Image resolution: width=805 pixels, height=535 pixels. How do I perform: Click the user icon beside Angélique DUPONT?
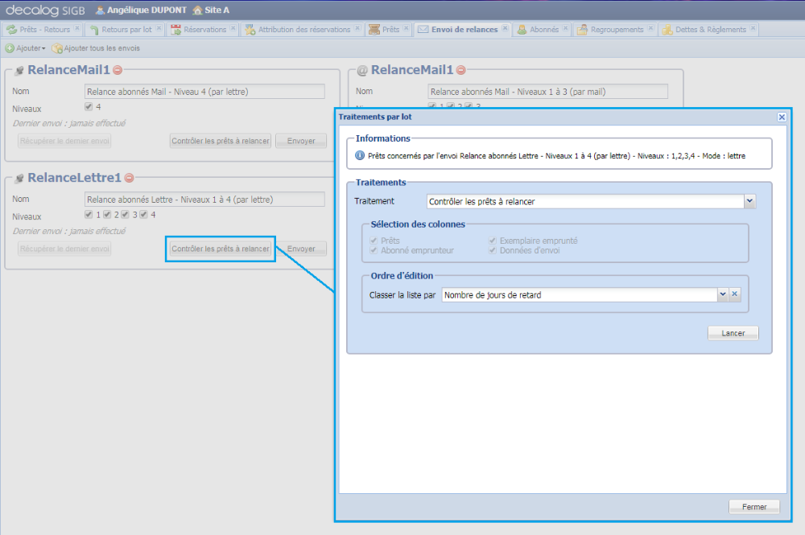click(x=100, y=10)
